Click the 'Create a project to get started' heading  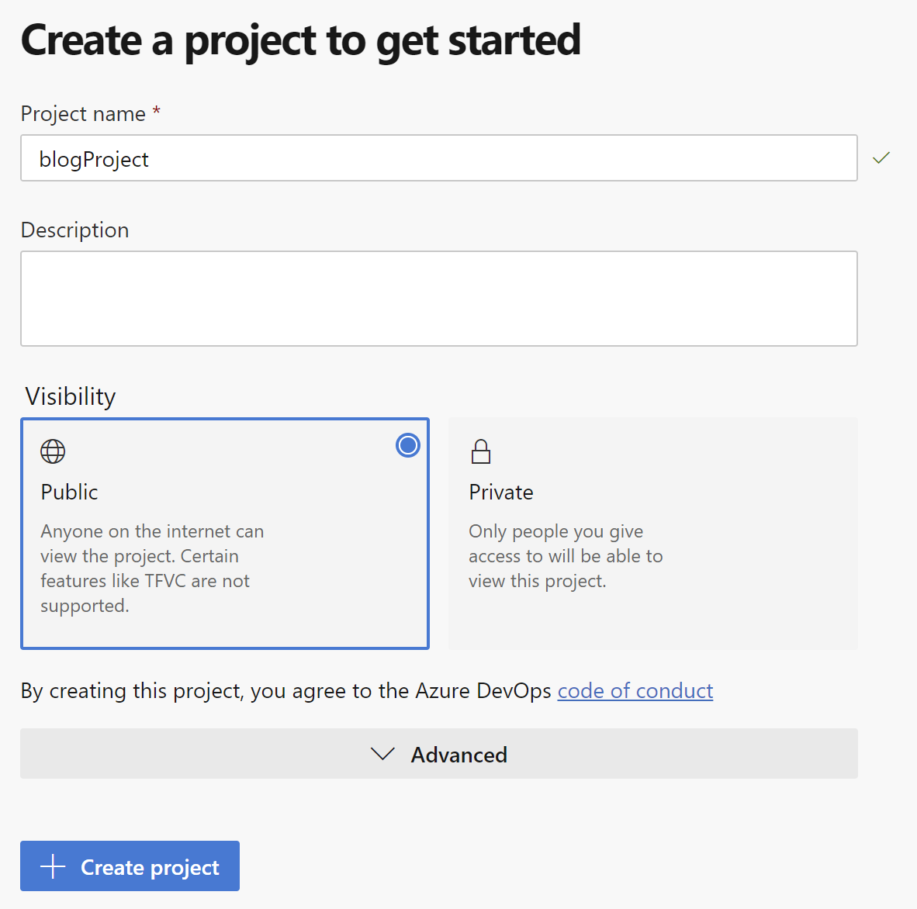pyautogui.click(x=300, y=40)
